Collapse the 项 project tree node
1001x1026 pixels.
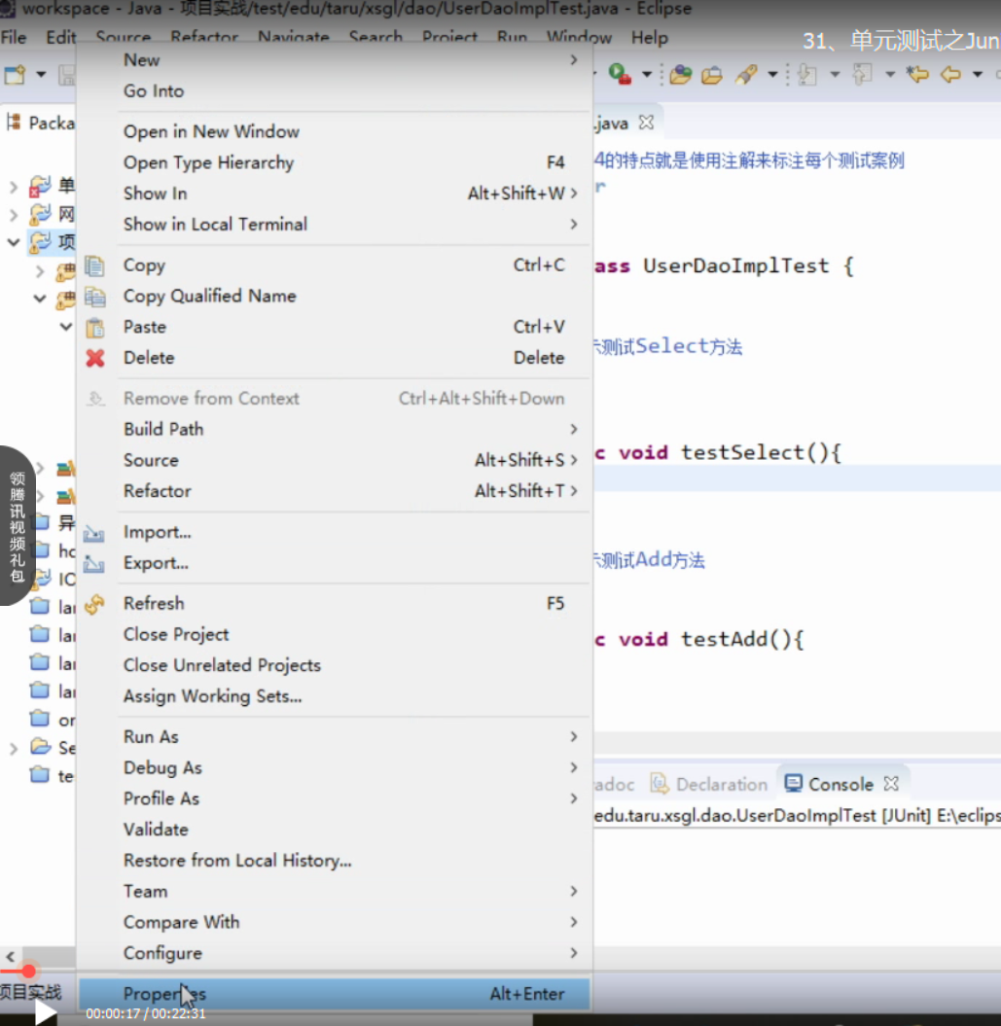[14, 242]
